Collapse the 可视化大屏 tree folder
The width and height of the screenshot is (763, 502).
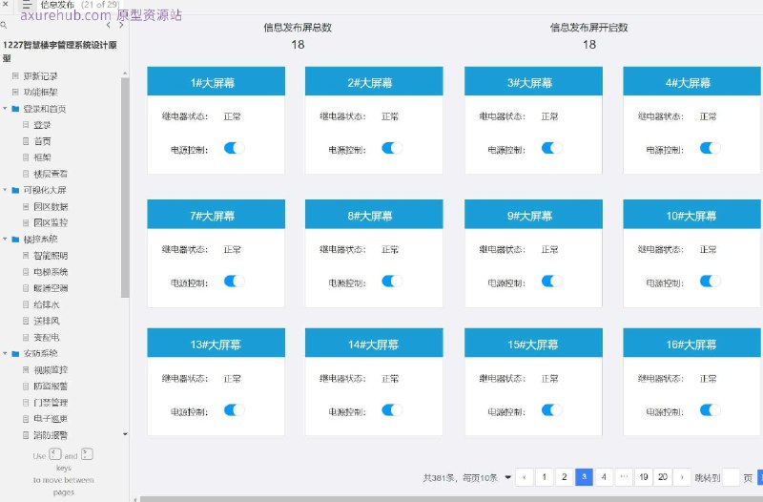5,189
